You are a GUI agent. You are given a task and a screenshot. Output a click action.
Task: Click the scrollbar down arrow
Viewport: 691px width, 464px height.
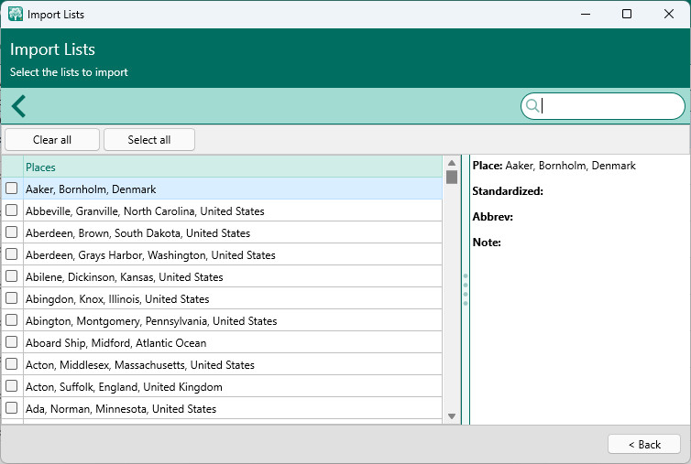click(x=452, y=416)
